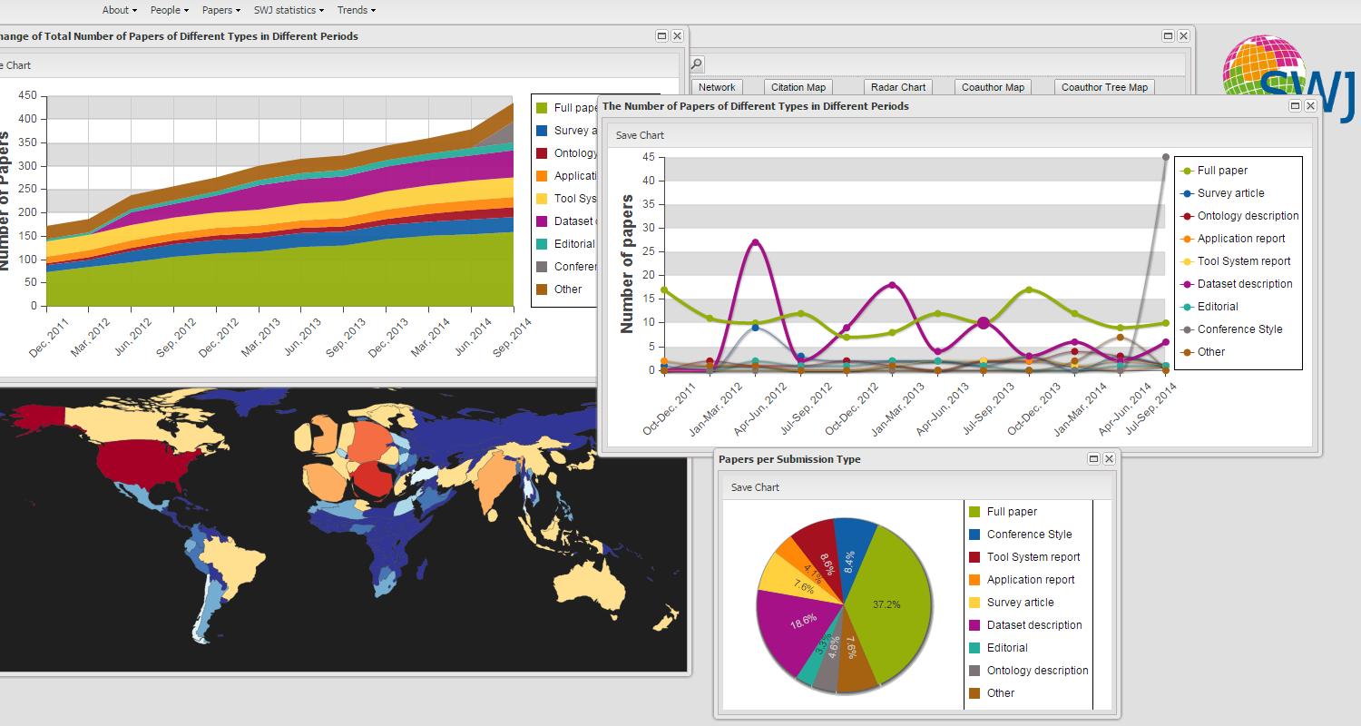Open the Trends menu

(356, 10)
